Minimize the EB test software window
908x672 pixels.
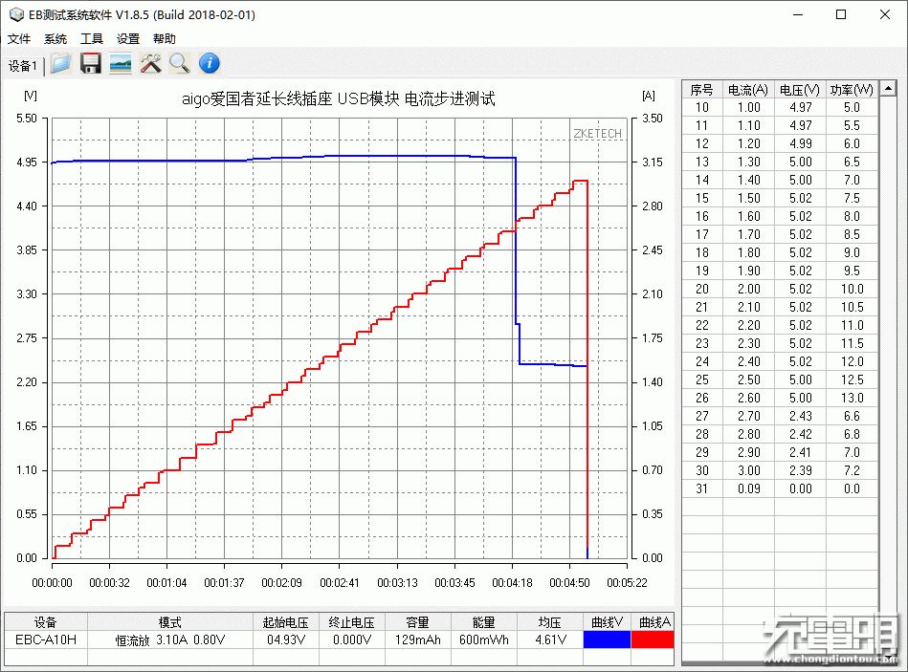(798, 14)
